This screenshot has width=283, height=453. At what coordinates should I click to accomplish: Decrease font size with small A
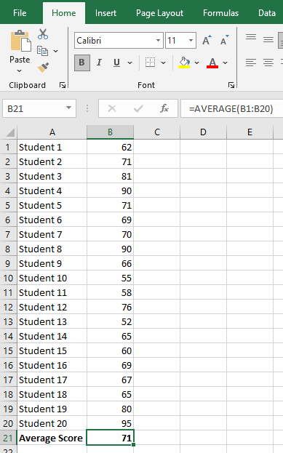tap(224, 40)
